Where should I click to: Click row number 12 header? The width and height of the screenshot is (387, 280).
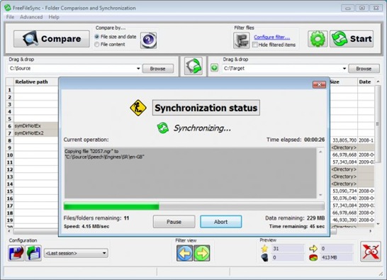click(10, 169)
